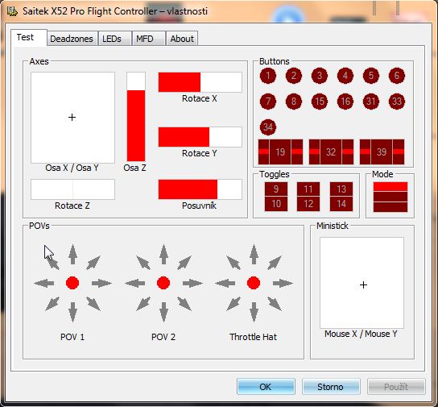
Task: Click the Rotace Z axis bar
Action: coord(72,189)
